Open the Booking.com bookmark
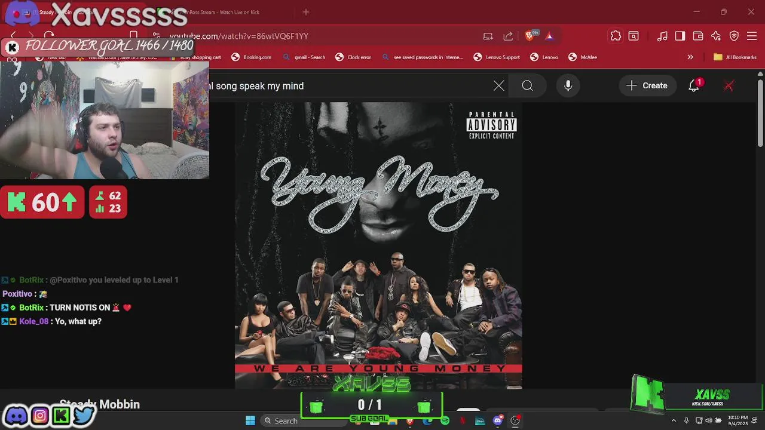Screen dimensions: 765x430 point(251,57)
